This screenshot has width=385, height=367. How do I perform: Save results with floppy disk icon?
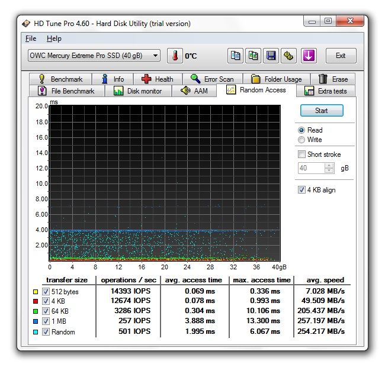271,56
